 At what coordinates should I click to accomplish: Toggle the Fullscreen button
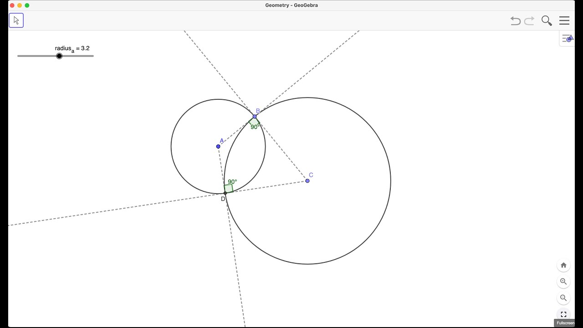coord(563,314)
